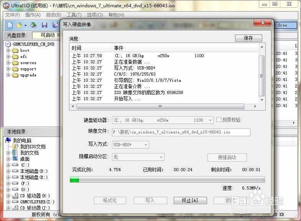The image size is (301, 221).
Task: Open the 启动(B) menu
Action: click(x=54, y=15)
